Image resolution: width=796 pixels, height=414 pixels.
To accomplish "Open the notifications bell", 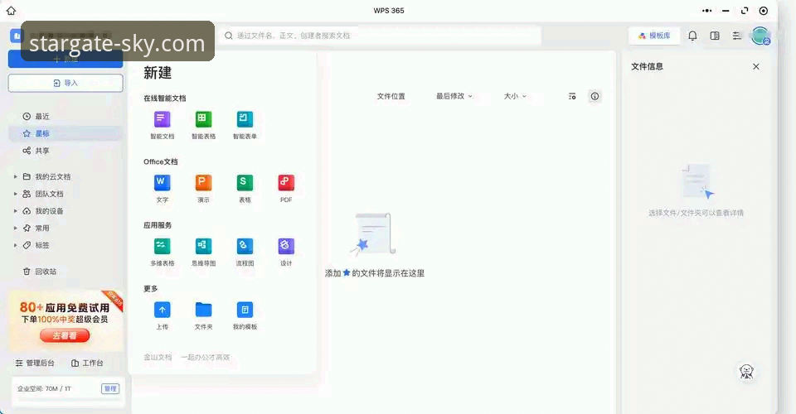I will pyautogui.click(x=692, y=36).
